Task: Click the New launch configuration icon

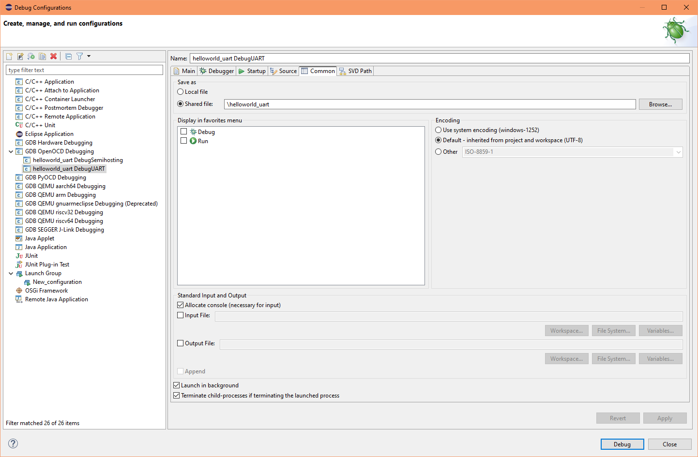Action: (9, 56)
